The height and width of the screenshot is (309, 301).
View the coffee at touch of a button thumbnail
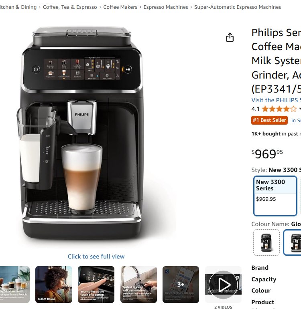pos(96,285)
